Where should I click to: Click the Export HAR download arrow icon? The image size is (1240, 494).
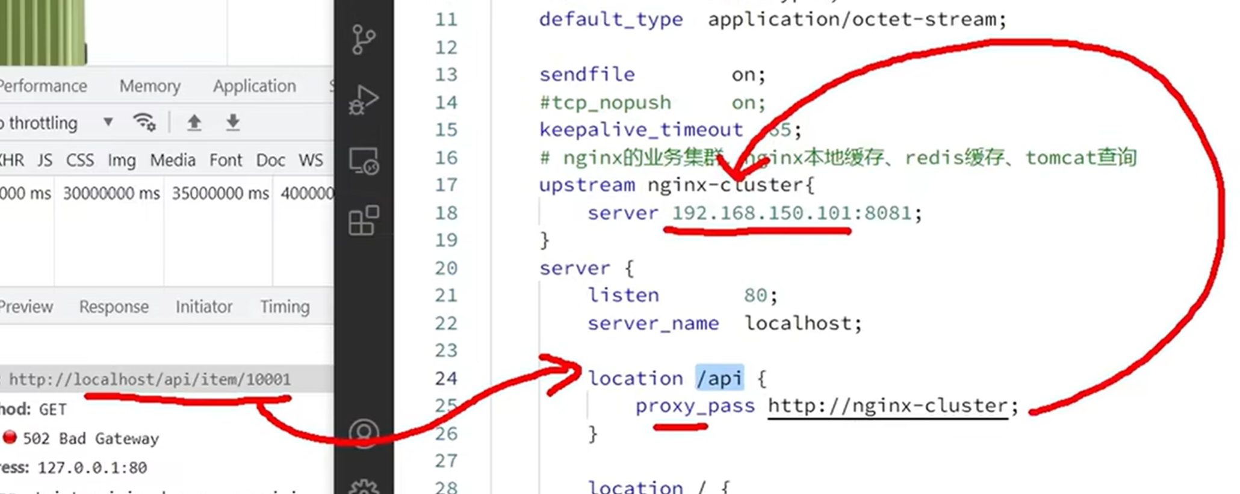pos(233,123)
